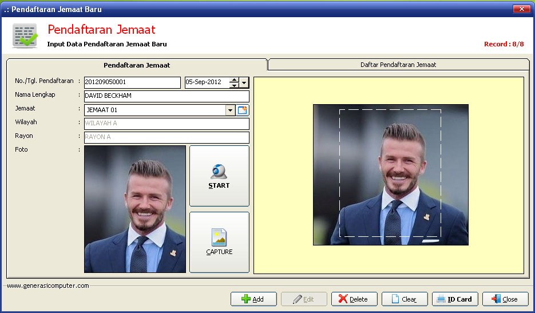Click the registration number input field
This screenshot has width=535, height=313.
[x=132, y=82]
